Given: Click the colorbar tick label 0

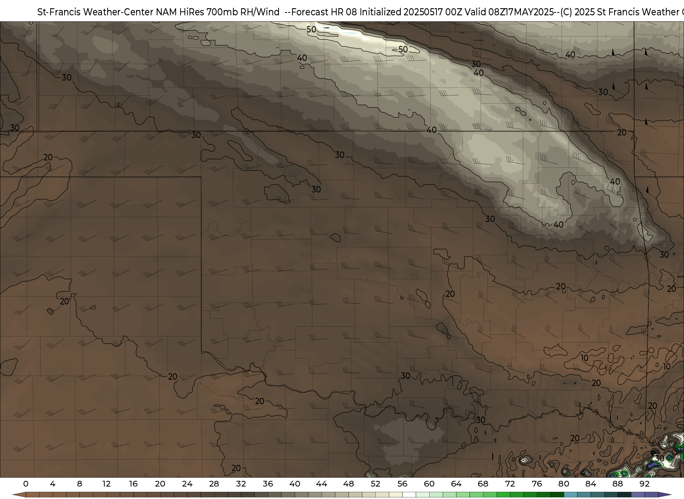Looking at the screenshot, I should (26, 484).
